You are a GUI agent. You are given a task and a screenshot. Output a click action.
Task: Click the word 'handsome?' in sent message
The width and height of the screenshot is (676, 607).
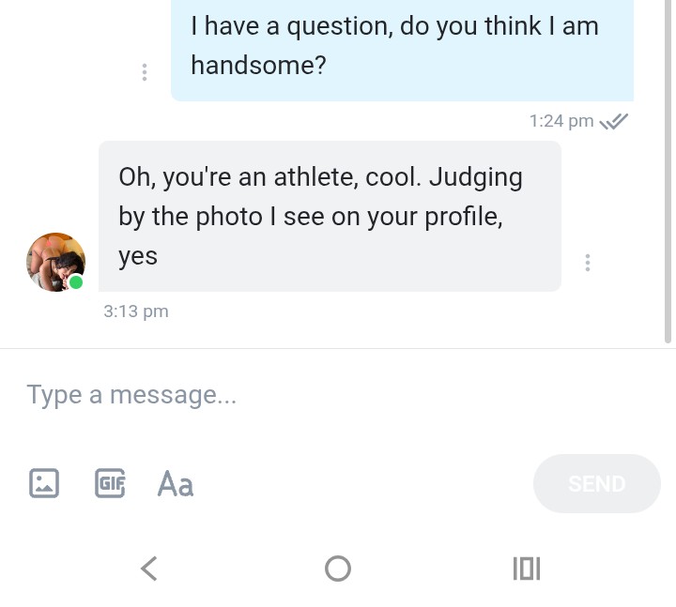(x=258, y=65)
